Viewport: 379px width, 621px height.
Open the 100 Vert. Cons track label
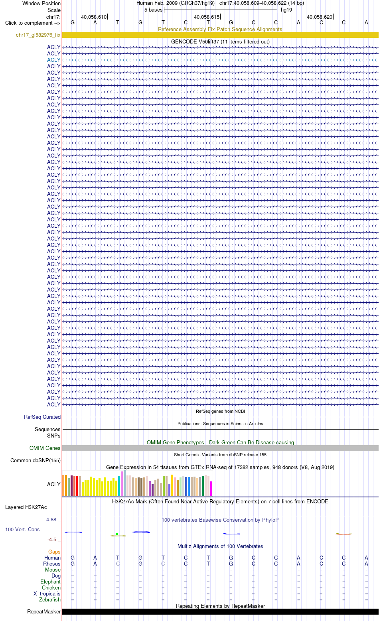22,529
